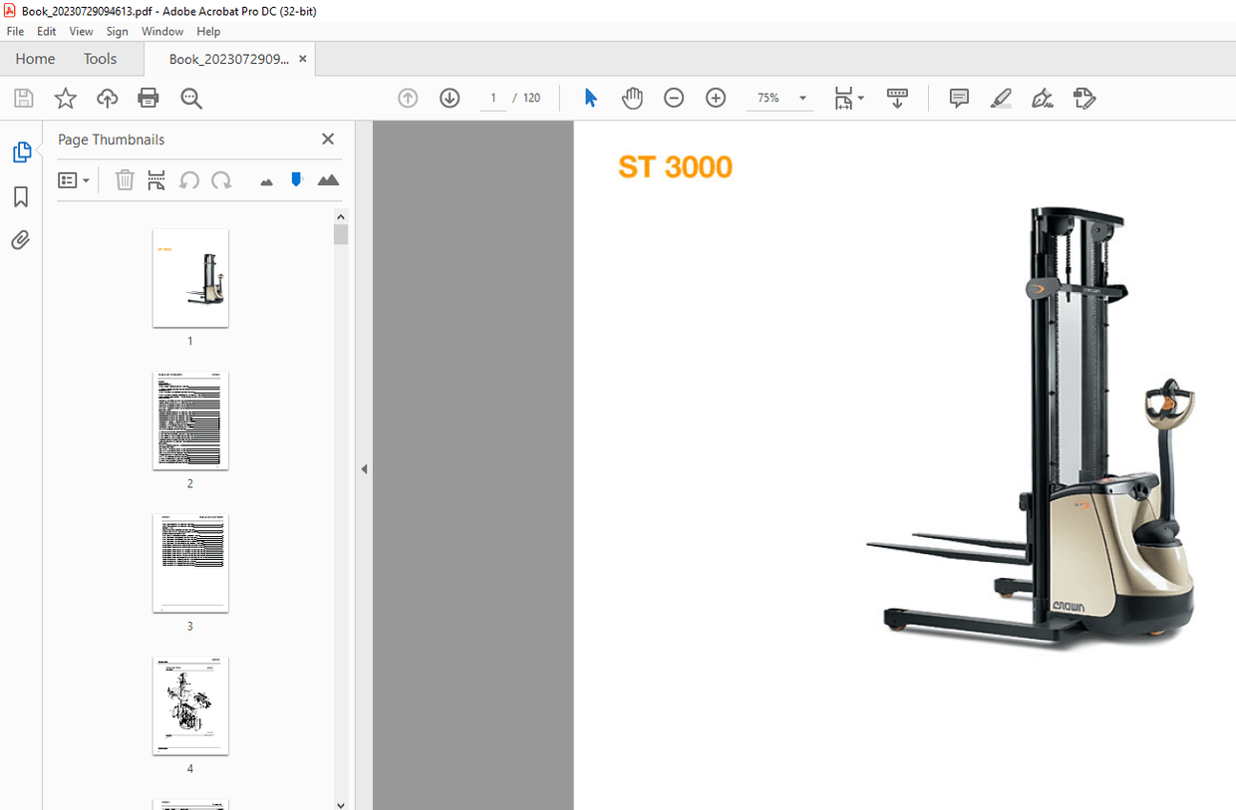The width and height of the screenshot is (1236, 810).
Task: Switch to the Tools tab
Action: 100,59
